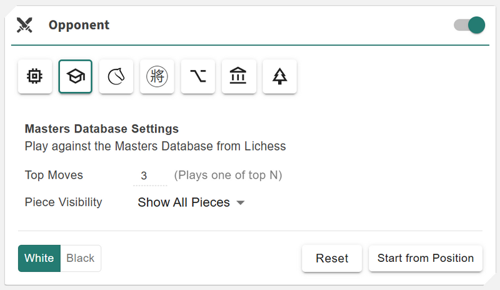Click the Opponent panel title
The width and height of the screenshot is (500, 290).
(79, 25)
